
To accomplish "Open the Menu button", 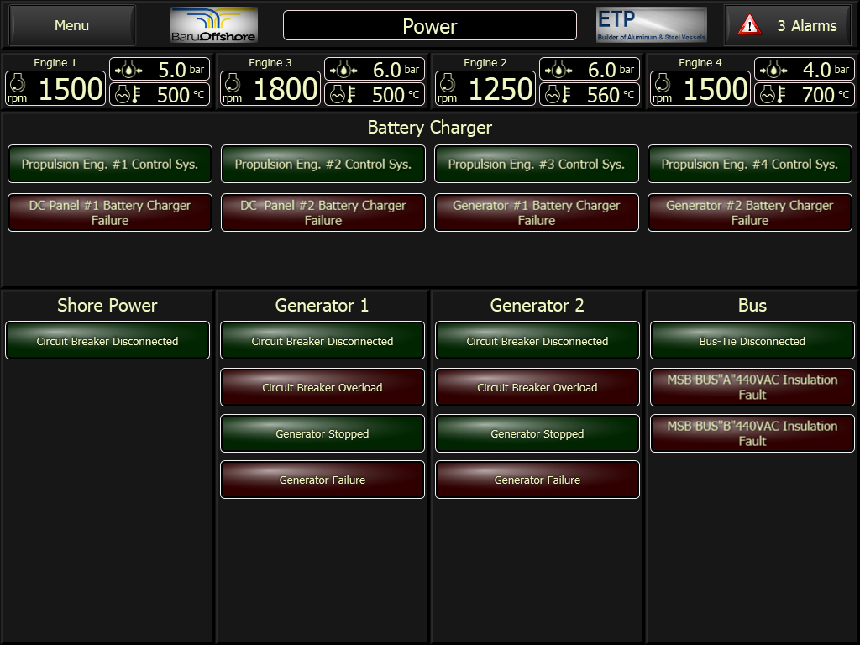I will coord(72,25).
